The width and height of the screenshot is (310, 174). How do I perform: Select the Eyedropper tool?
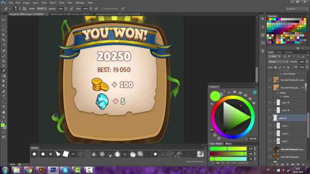tap(4, 45)
